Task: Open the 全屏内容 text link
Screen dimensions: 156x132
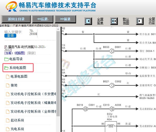Action: click(x=152, y=21)
